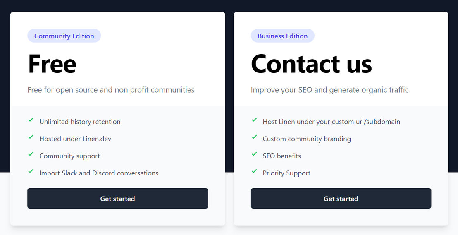Click checkmark next to Host Linen custom url
This screenshot has height=235, width=458.
point(254,120)
